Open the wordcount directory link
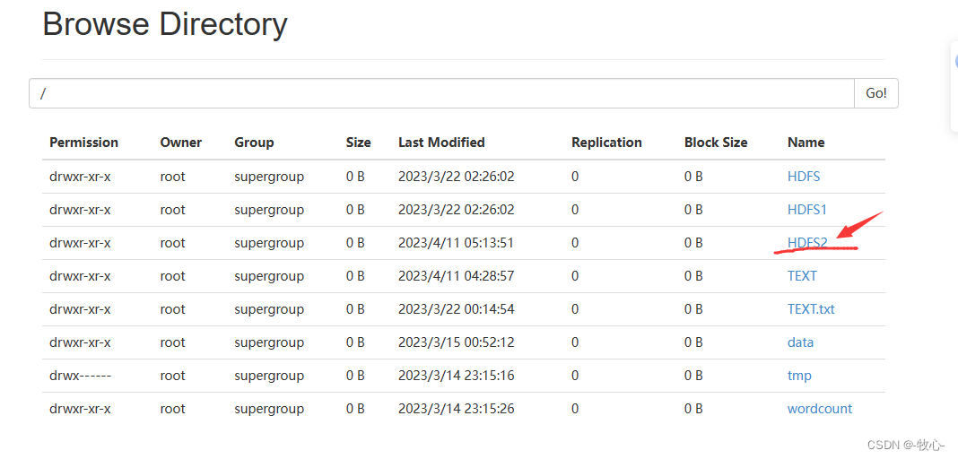The height and width of the screenshot is (459, 958). coord(819,408)
